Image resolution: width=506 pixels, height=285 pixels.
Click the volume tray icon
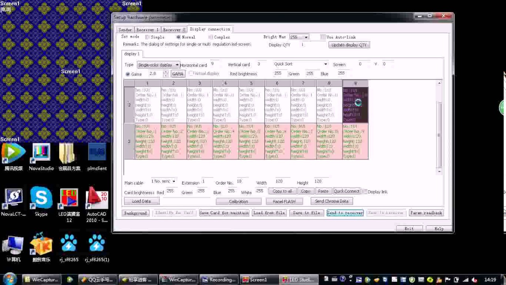pyautogui.click(x=474, y=280)
